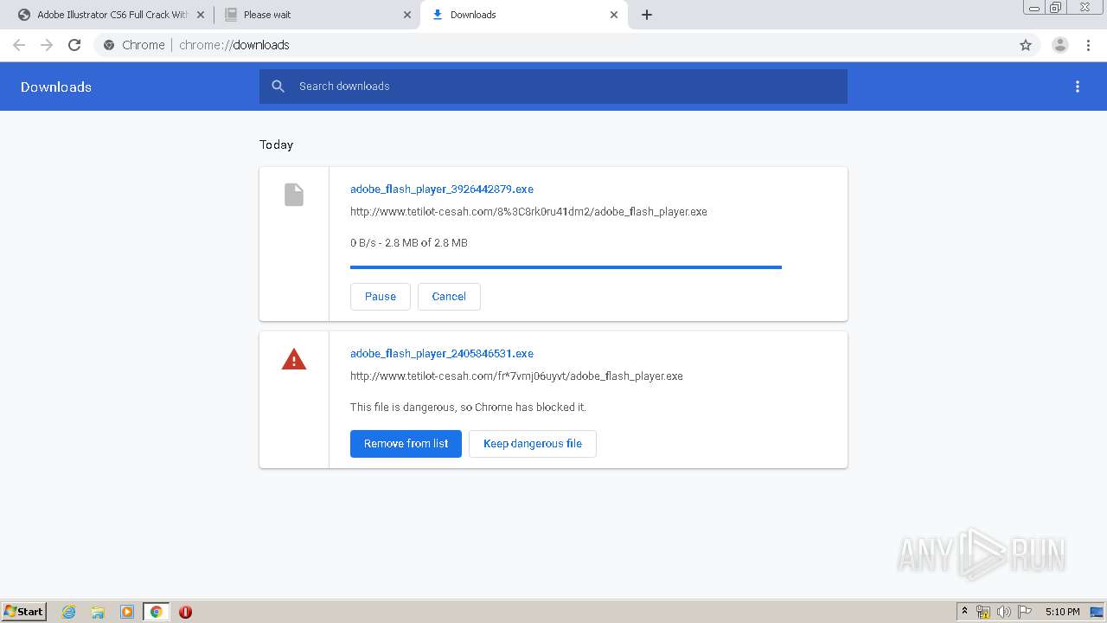1107x623 pixels.
Task: Open adobe_flash_player_2405846531.exe link
Action: click(442, 353)
